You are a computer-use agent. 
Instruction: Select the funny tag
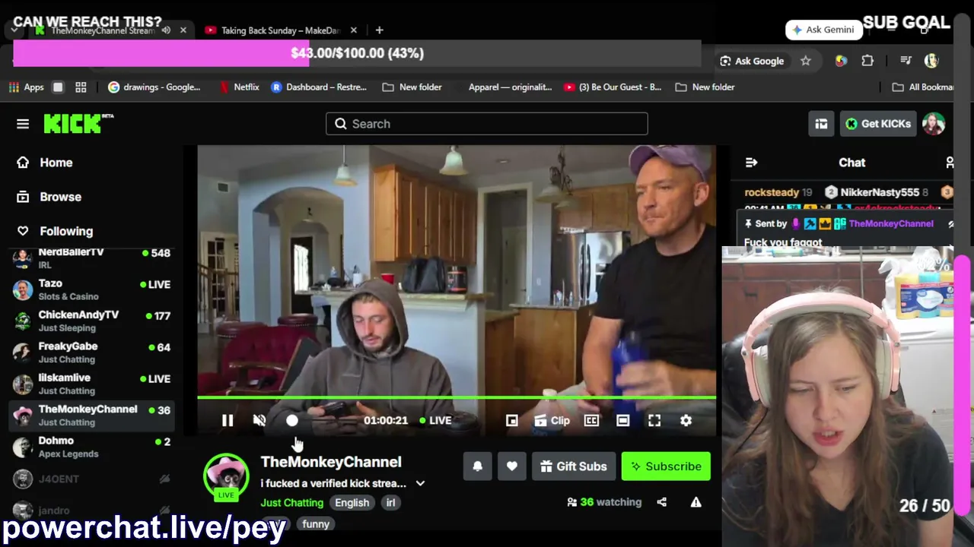coord(316,523)
